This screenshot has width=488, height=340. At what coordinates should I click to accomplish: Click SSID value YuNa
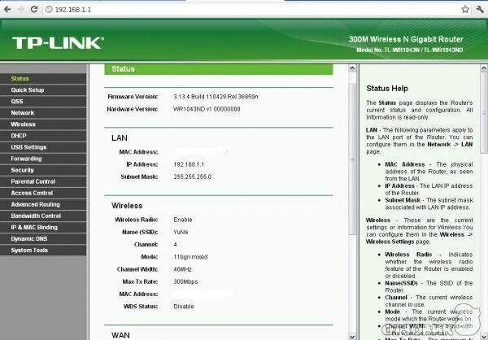click(x=181, y=233)
